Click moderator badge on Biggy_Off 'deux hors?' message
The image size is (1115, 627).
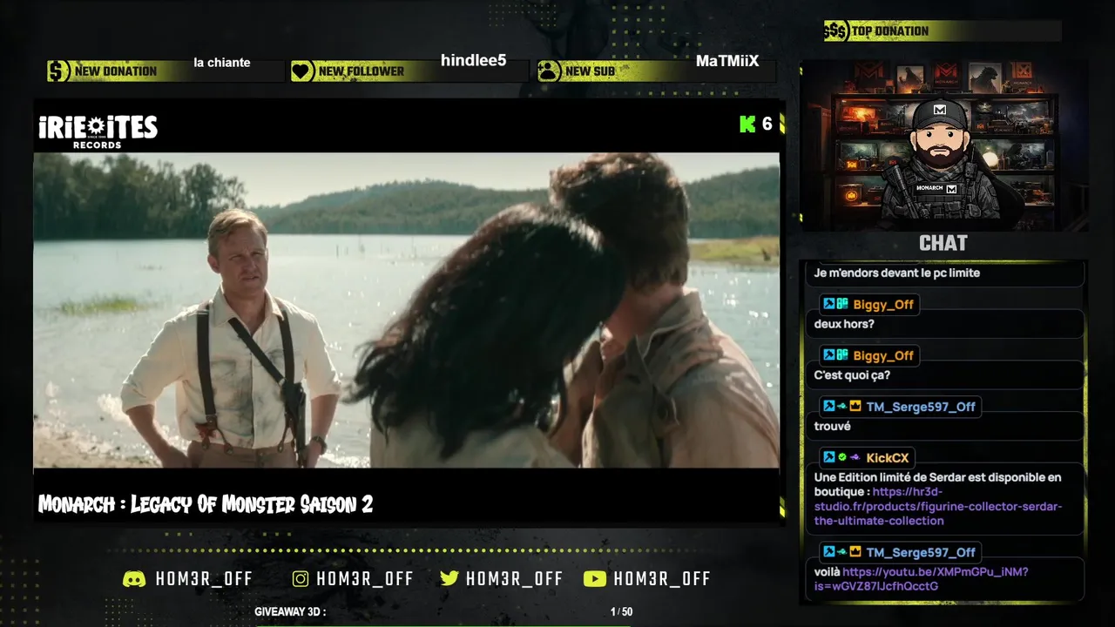tap(829, 305)
